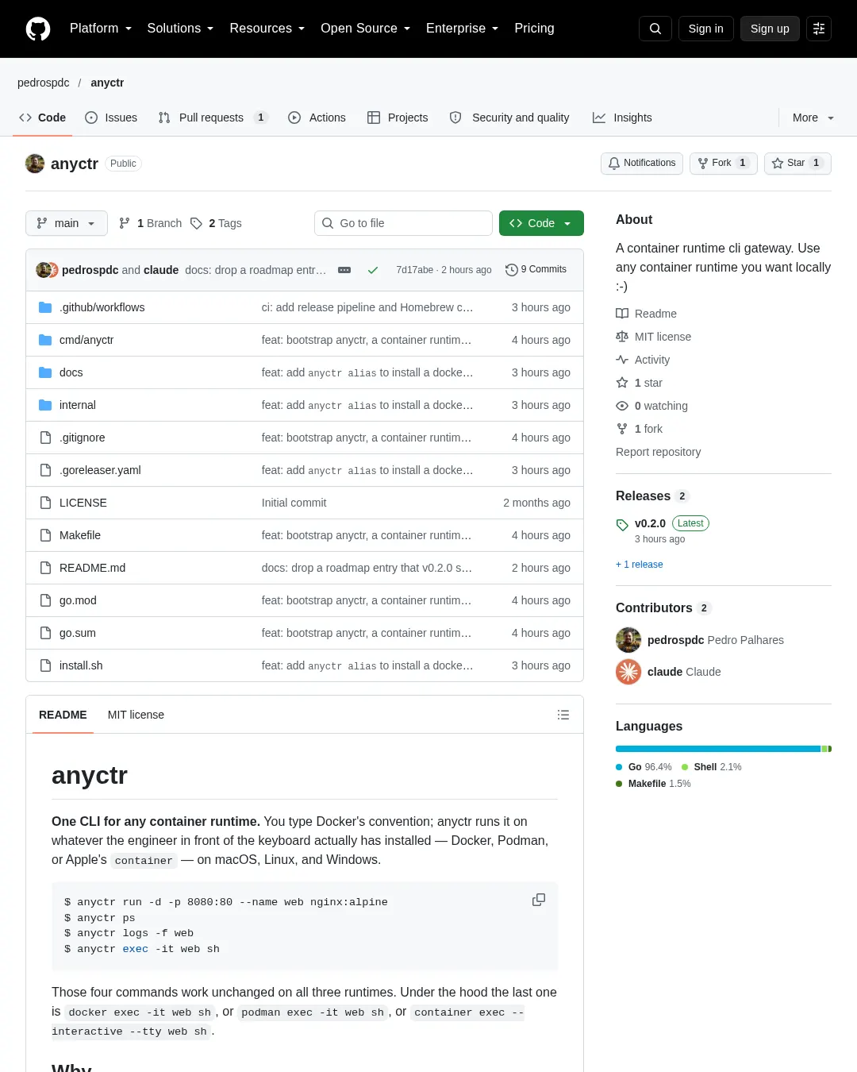This screenshot has height=1072, width=857.
Task: Star the repository with Star button
Action: click(797, 163)
